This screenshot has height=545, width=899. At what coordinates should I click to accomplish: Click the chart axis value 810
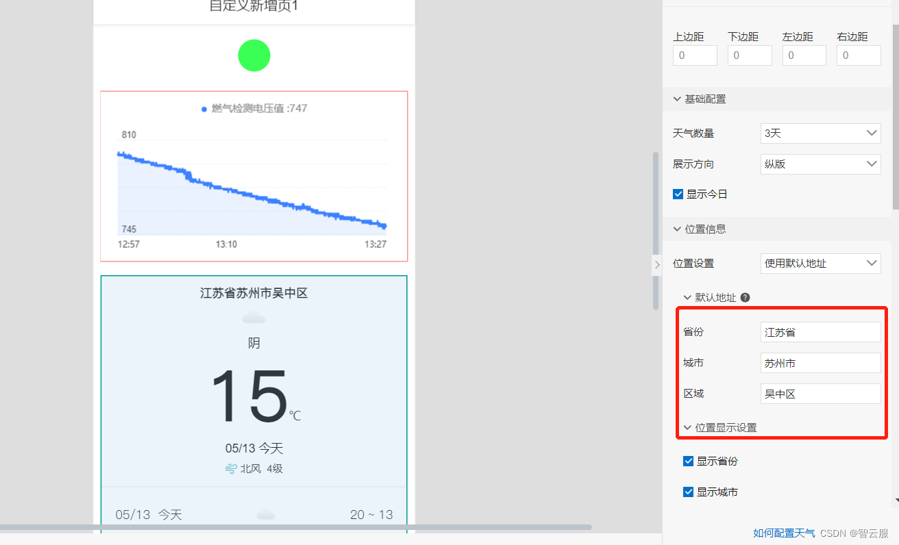(x=129, y=135)
